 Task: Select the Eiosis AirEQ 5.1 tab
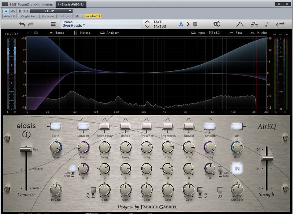point(71,4)
